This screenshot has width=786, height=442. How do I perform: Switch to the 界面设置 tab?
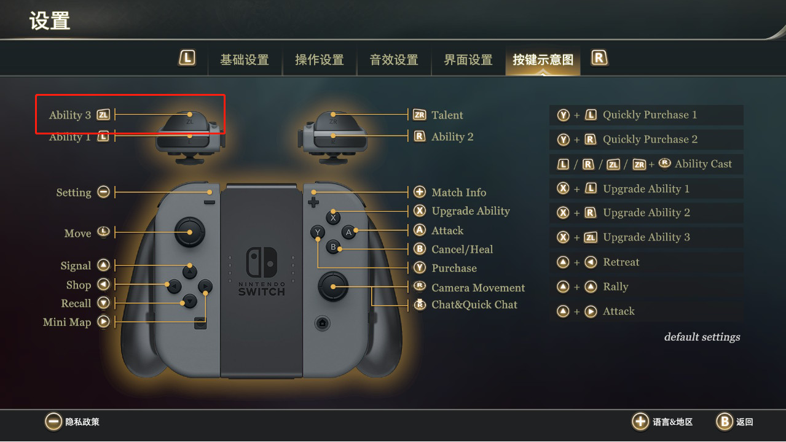468,60
